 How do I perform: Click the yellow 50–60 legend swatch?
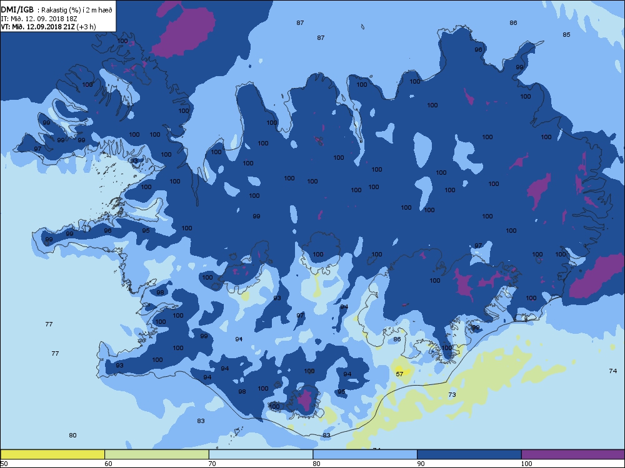coord(52,454)
